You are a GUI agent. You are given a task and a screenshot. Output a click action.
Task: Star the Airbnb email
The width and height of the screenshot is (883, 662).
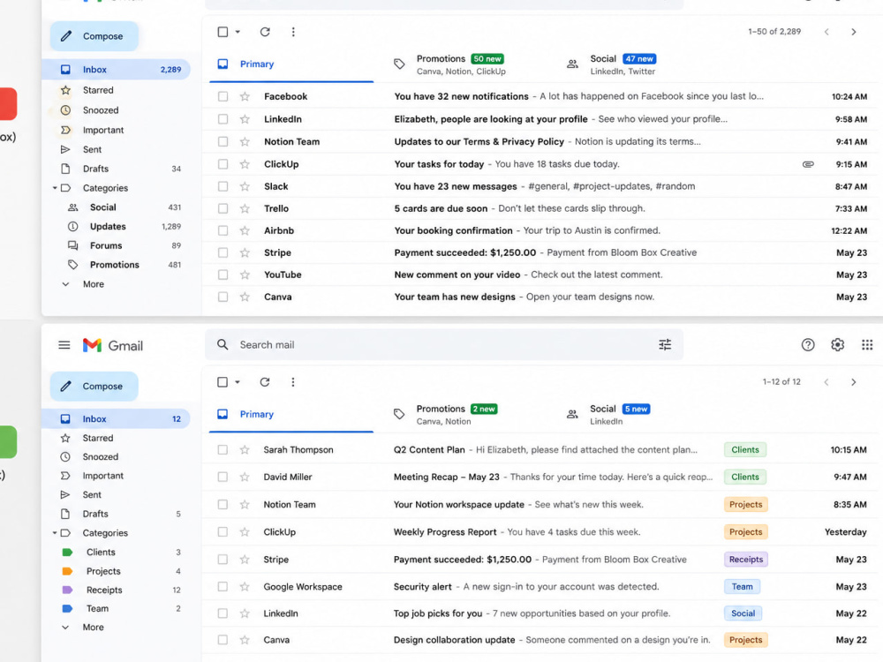245,230
